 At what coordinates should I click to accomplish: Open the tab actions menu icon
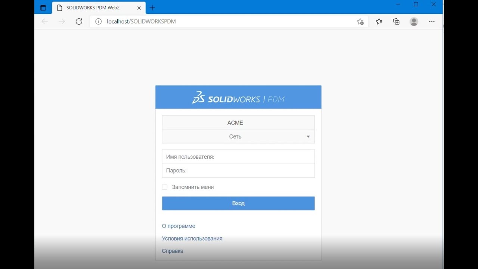(43, 7)
